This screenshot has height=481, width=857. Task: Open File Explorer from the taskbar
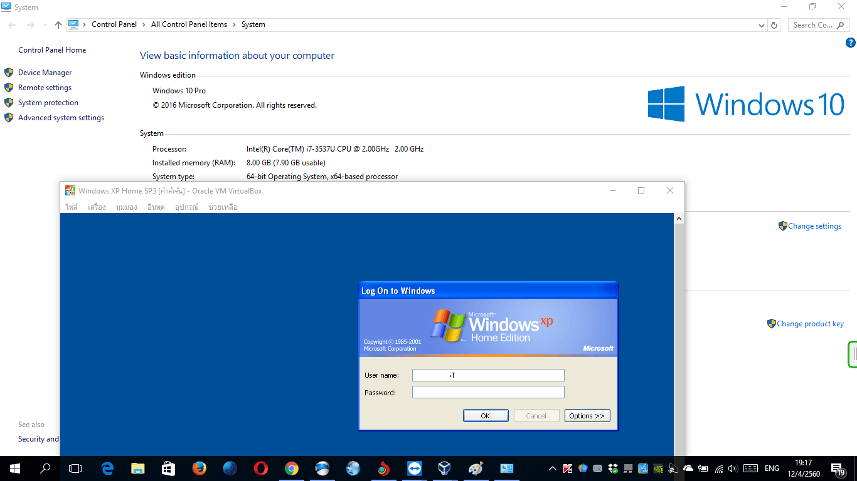point(138,468)
